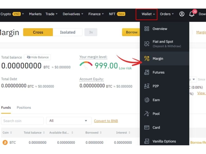Select Earn in wallet menu
This screenshot has height=154, width=206.
tap(165, 100)
